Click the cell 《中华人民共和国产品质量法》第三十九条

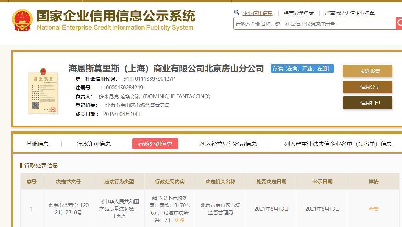(x=119, y=209)
